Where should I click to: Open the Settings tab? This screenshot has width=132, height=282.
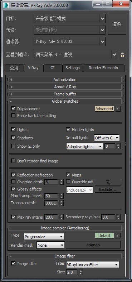pyautogui.click(x=72, y=68)
